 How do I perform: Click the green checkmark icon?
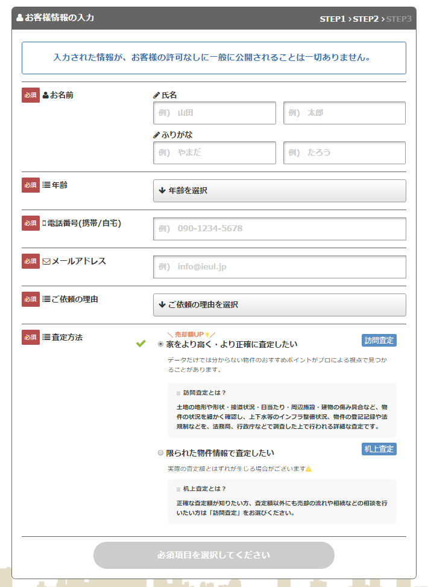(x=141, y=343)
